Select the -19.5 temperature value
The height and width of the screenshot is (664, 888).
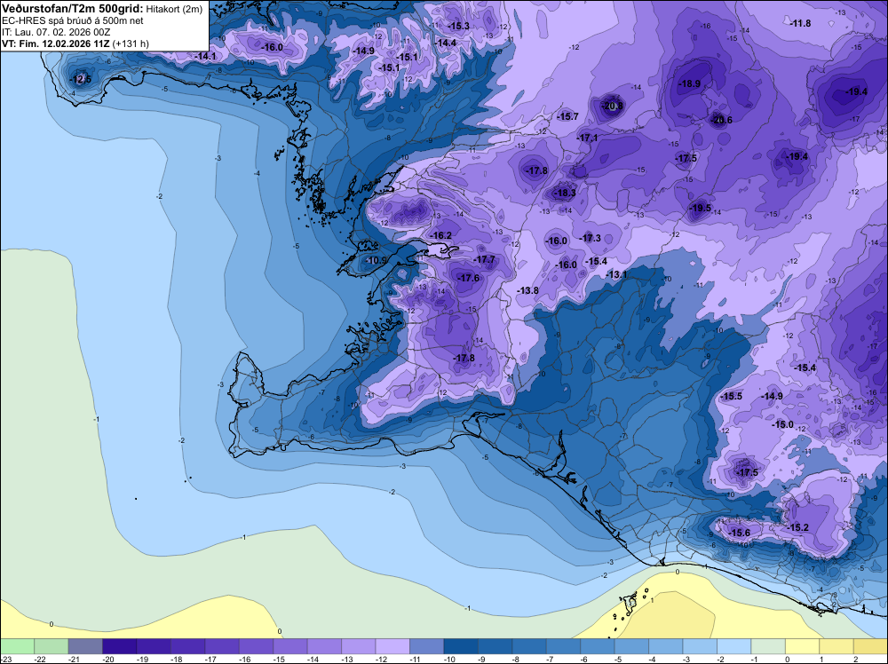point(700,208)
